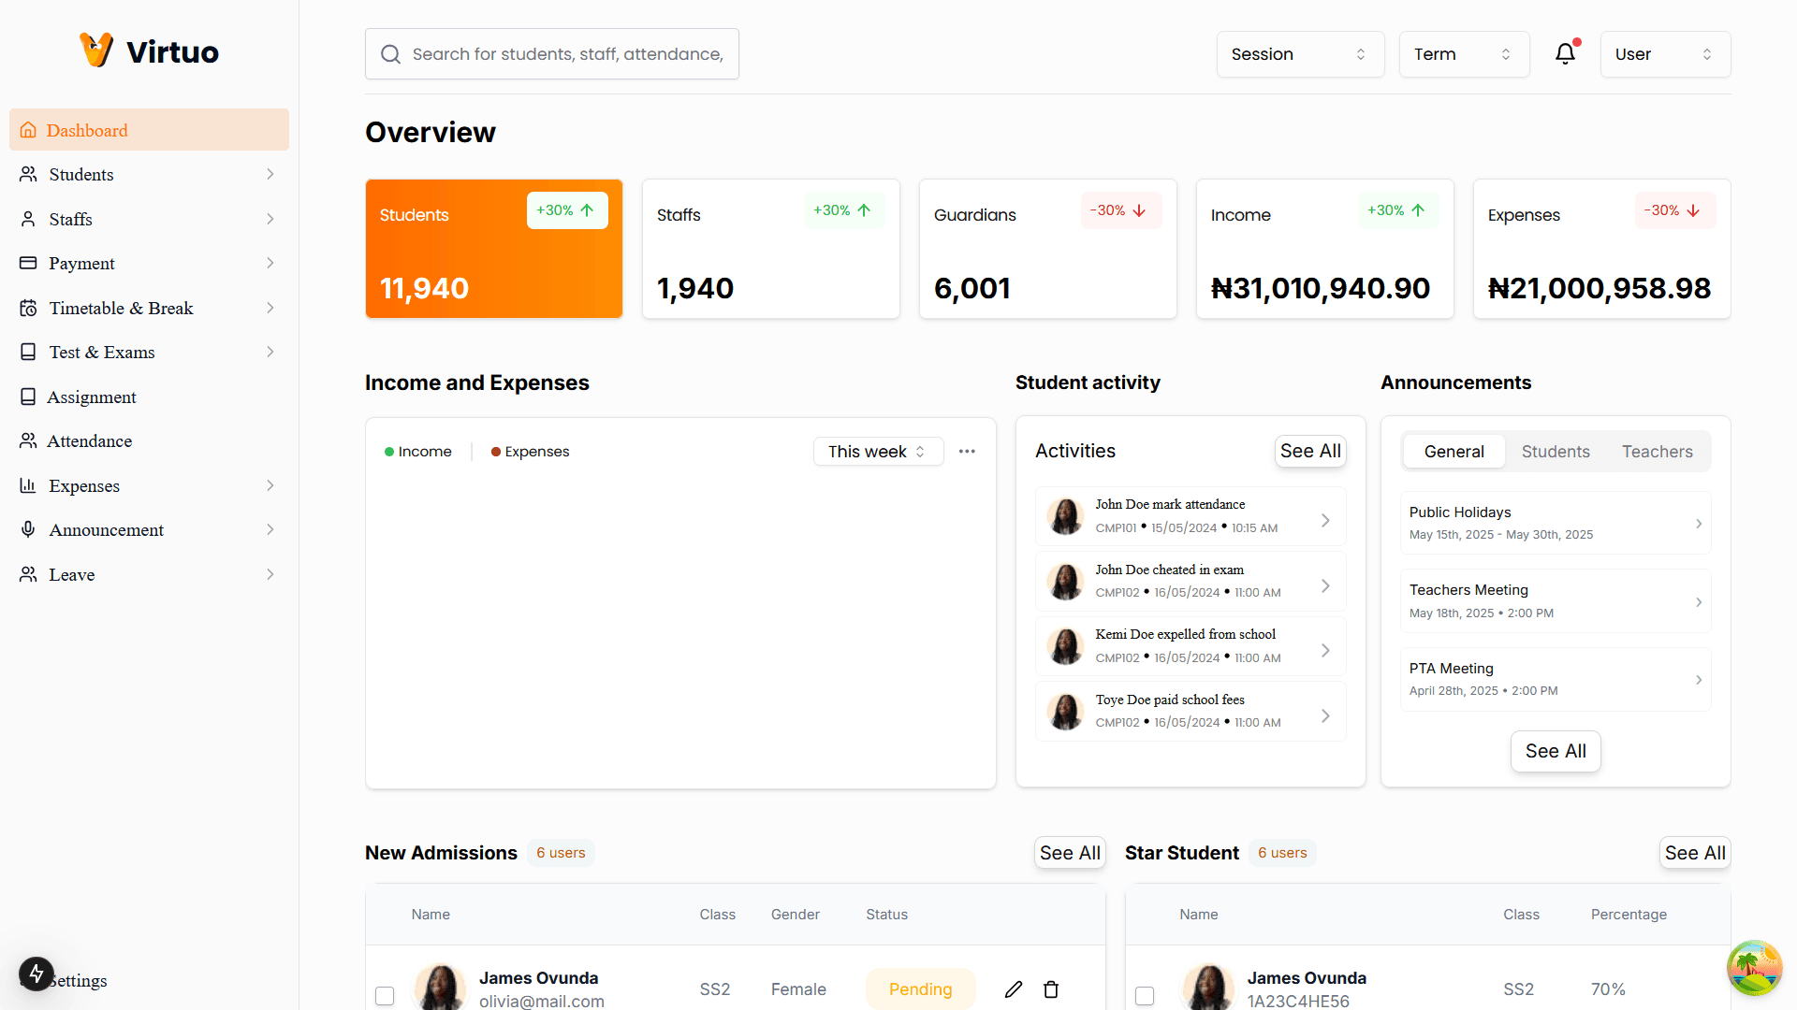Open notifications via the bell icon
Screen dimensions: 1797x1010
(x=1566, y=53)
